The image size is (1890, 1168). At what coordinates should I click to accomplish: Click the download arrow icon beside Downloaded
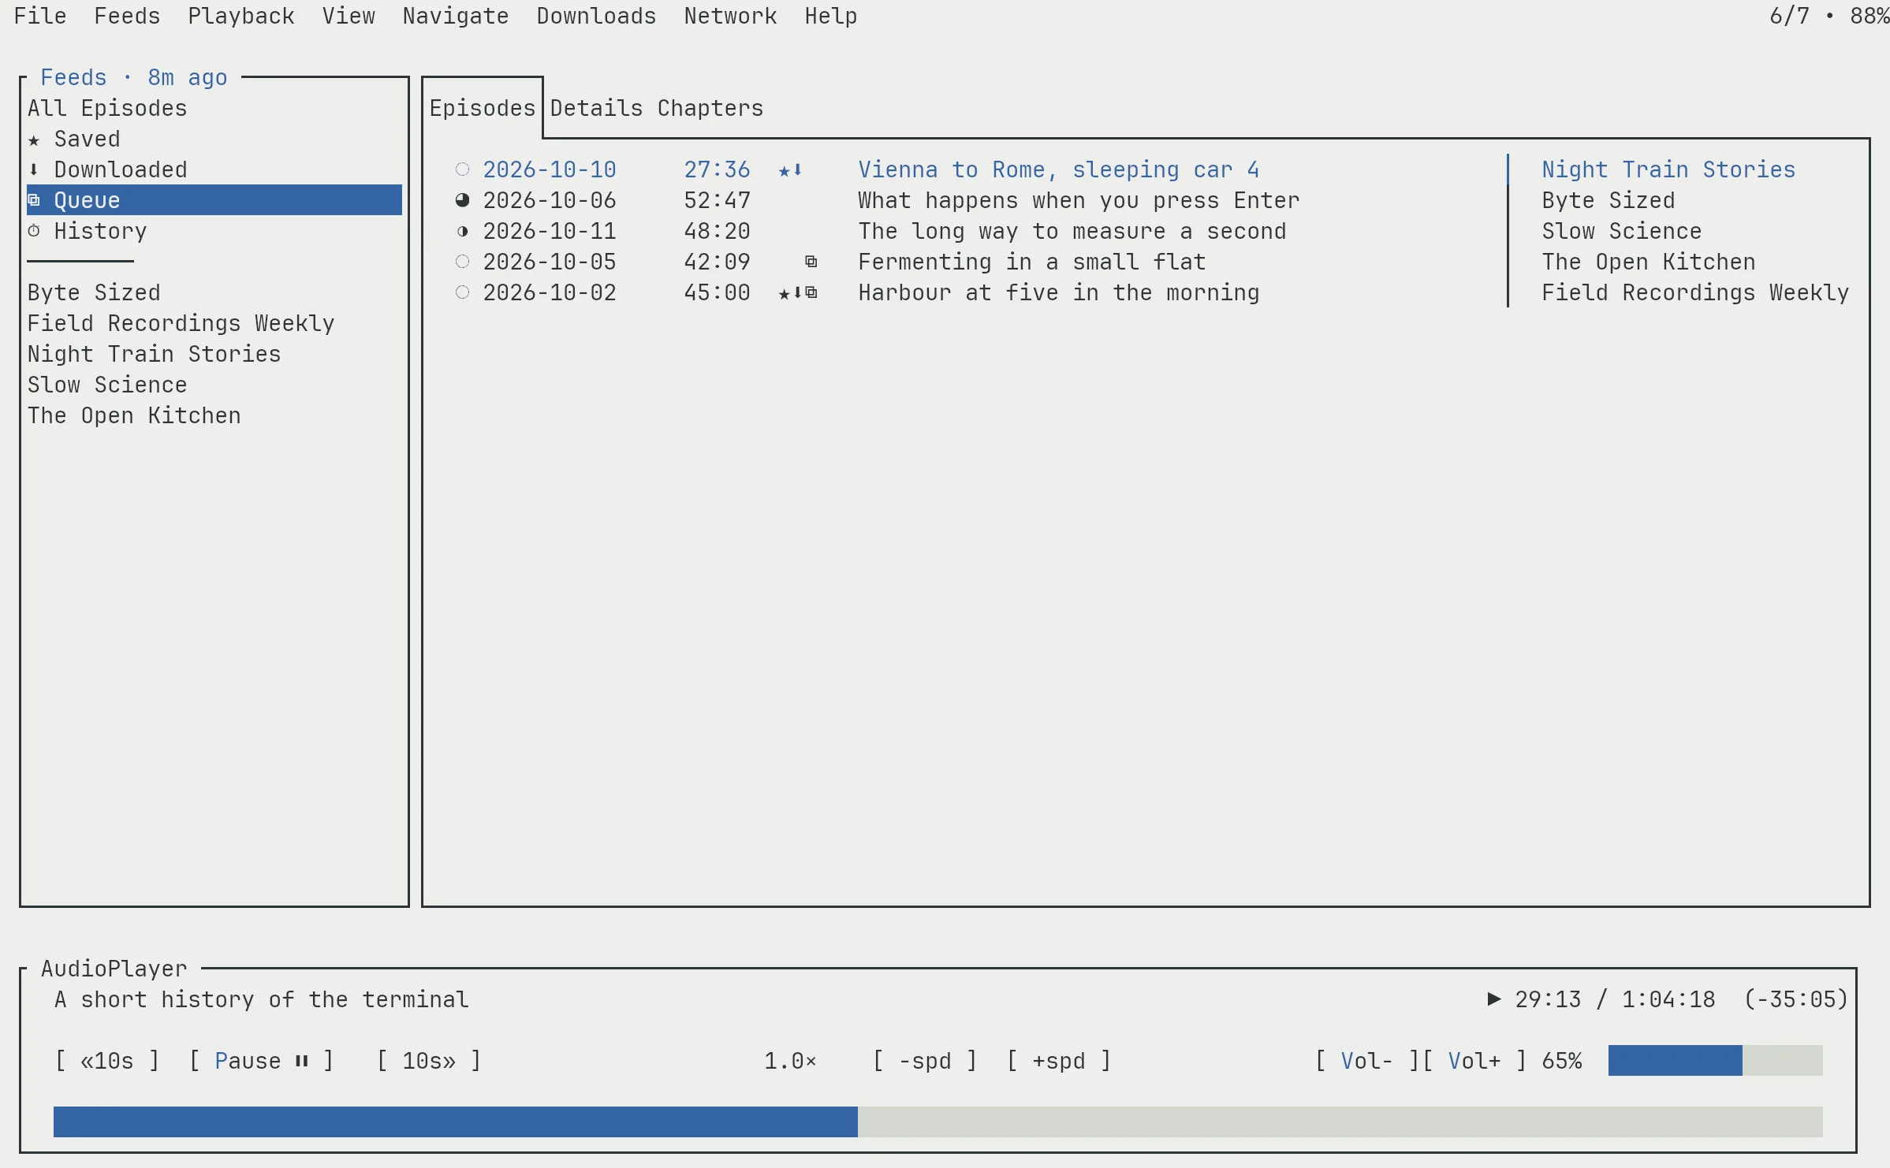(34, 169)
